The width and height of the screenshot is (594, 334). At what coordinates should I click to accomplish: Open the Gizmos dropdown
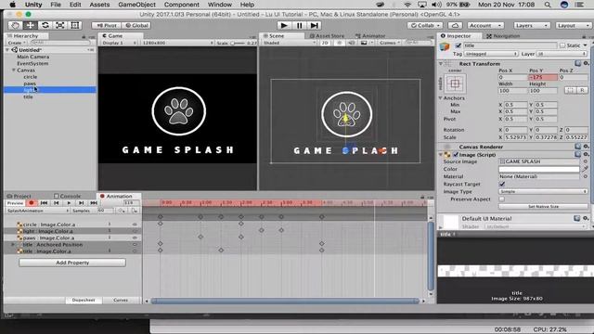pos(390,43)
